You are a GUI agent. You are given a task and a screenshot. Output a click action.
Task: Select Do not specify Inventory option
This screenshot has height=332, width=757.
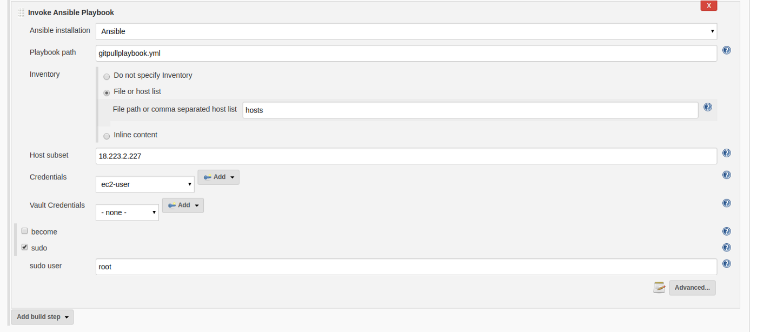click(x=107, y=77)
